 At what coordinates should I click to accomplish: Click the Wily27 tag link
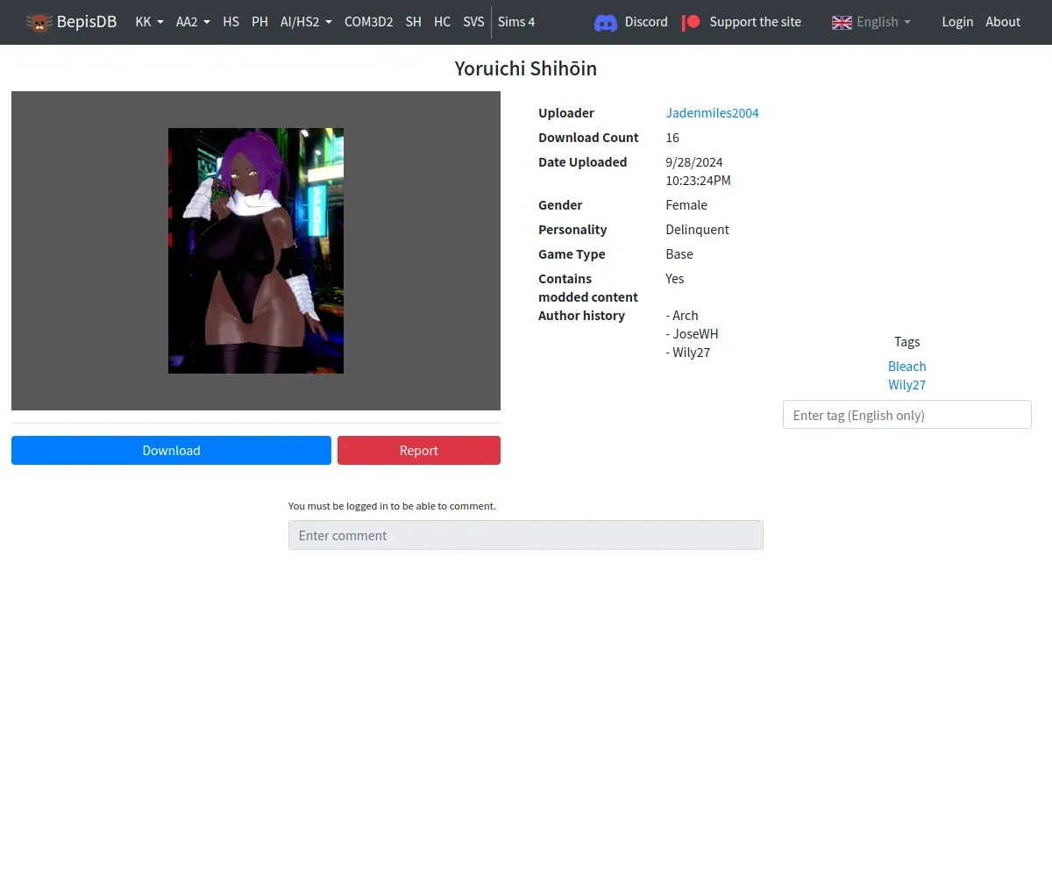click(x=906, y=385)
